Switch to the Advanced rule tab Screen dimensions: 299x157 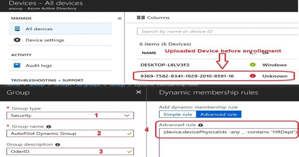coord(219,114)
